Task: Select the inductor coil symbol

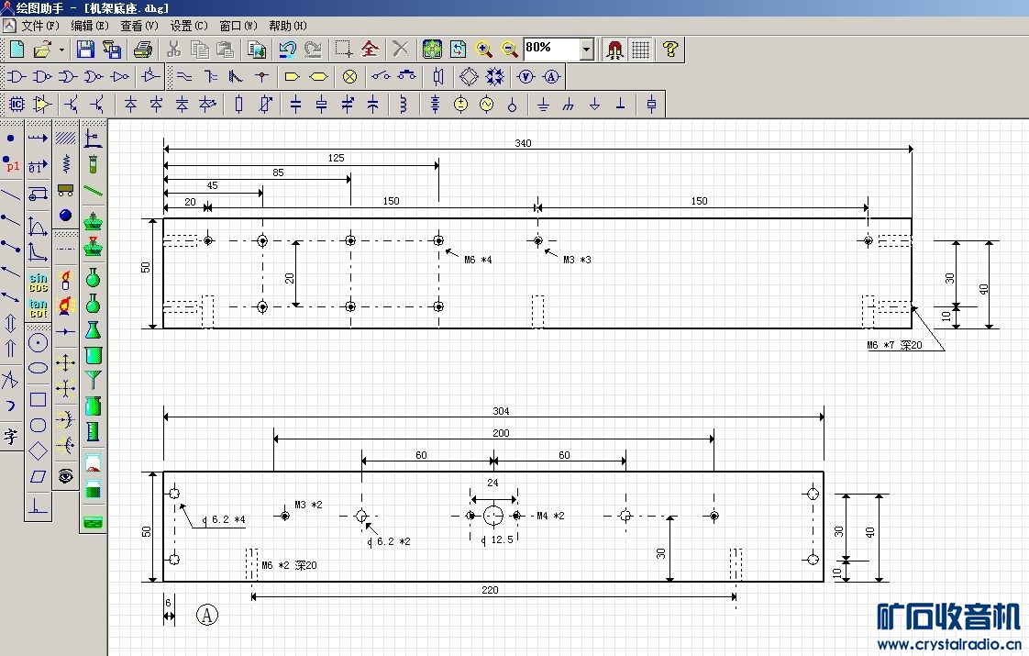Action: [403, 105]
